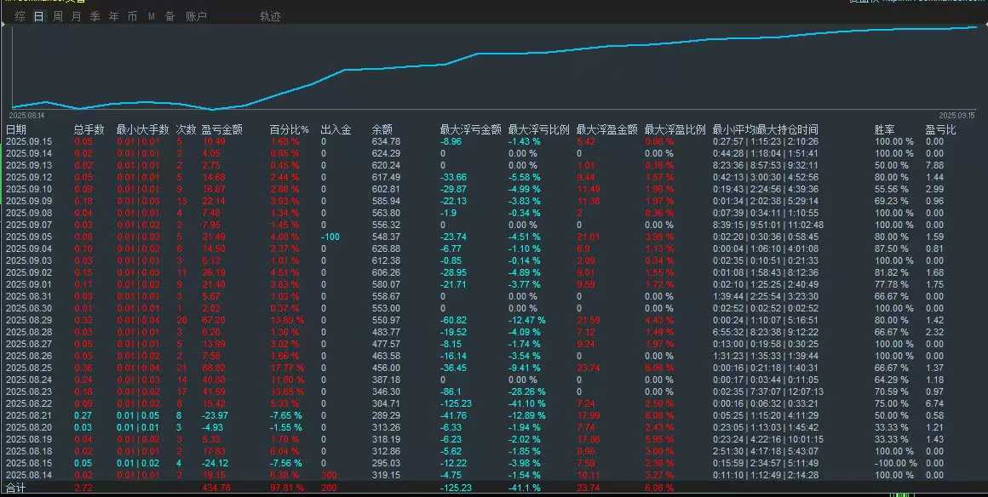Switch to the 月 monthly tab
988x497 pixels.
pyautogui.click(x=77, y=17)
